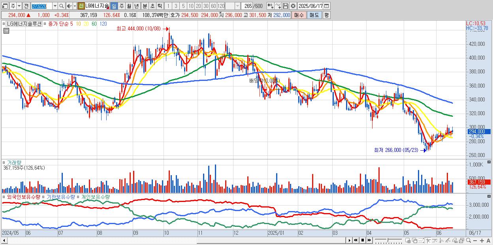The width and height of the screenshot is (493, 245).
Task: Choose interval 3 button
Action: (176, 6)
